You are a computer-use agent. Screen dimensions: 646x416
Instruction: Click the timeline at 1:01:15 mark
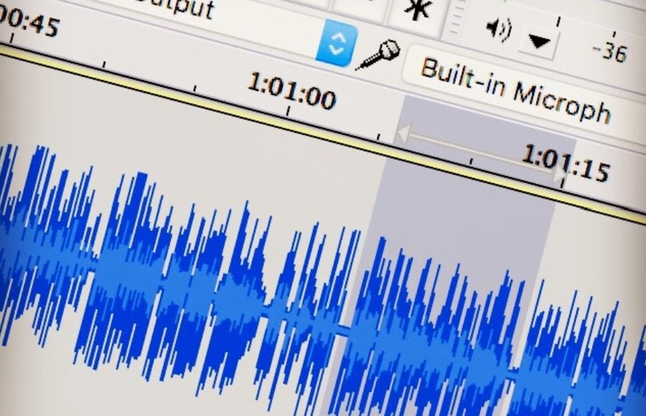[x=565, y=164]
